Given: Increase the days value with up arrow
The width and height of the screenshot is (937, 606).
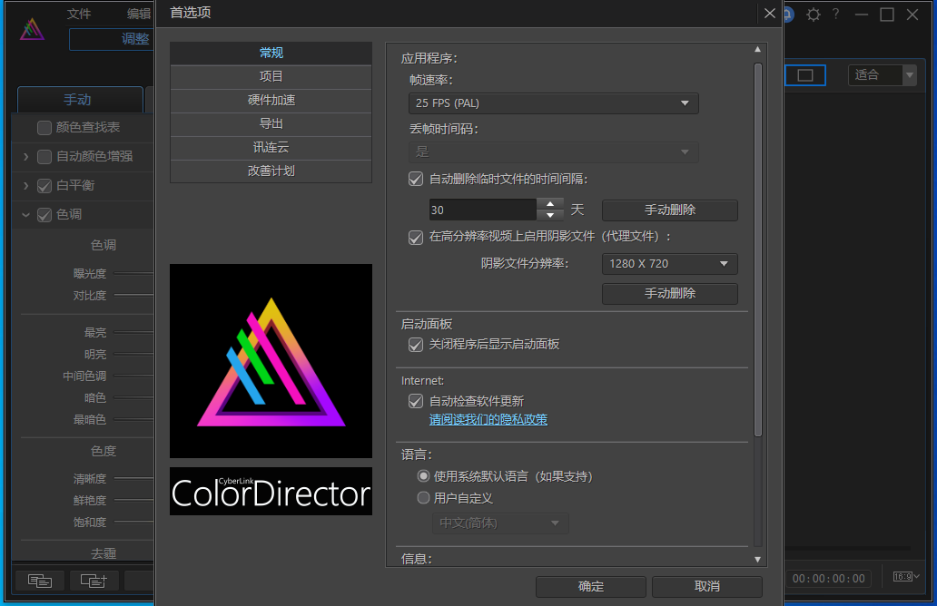Looking at the screenshot, I should click(x=550, y=204).
